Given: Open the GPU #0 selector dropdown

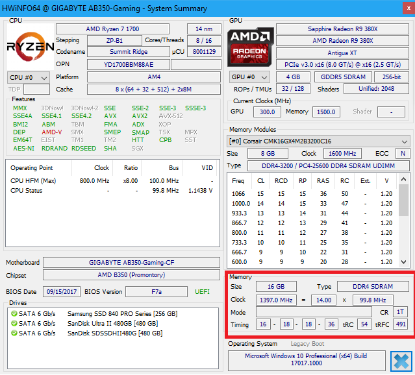Looking at the screenshot, I should 249,77.
